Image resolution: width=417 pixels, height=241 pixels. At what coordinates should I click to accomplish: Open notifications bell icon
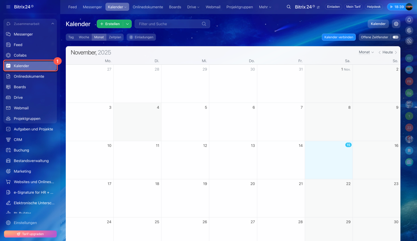[409, 20]
